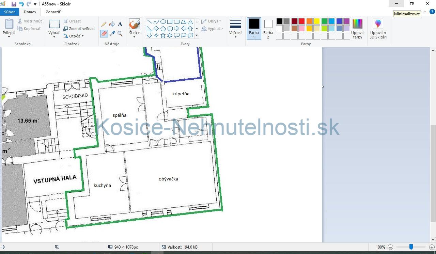
Task: Choose the Heart-adjacent cloud callout shape
Action: point(190,35)
